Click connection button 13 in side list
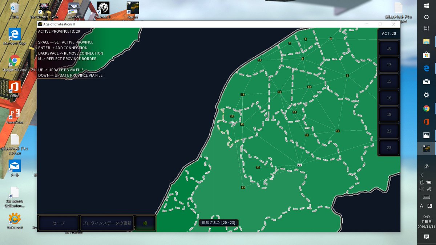436x245 pixels. pos(389,65)
